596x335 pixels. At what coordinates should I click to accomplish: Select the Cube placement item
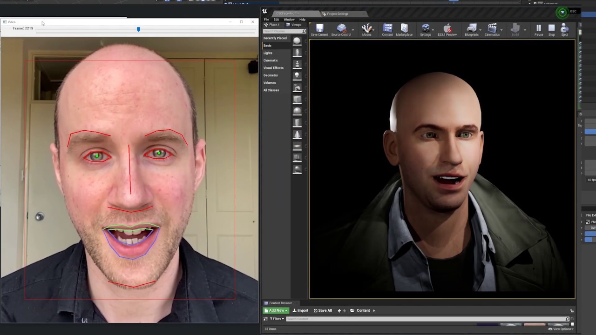pos(297,99)
